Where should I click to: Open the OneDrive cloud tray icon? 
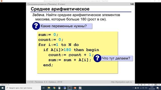(x=136, y=88)
